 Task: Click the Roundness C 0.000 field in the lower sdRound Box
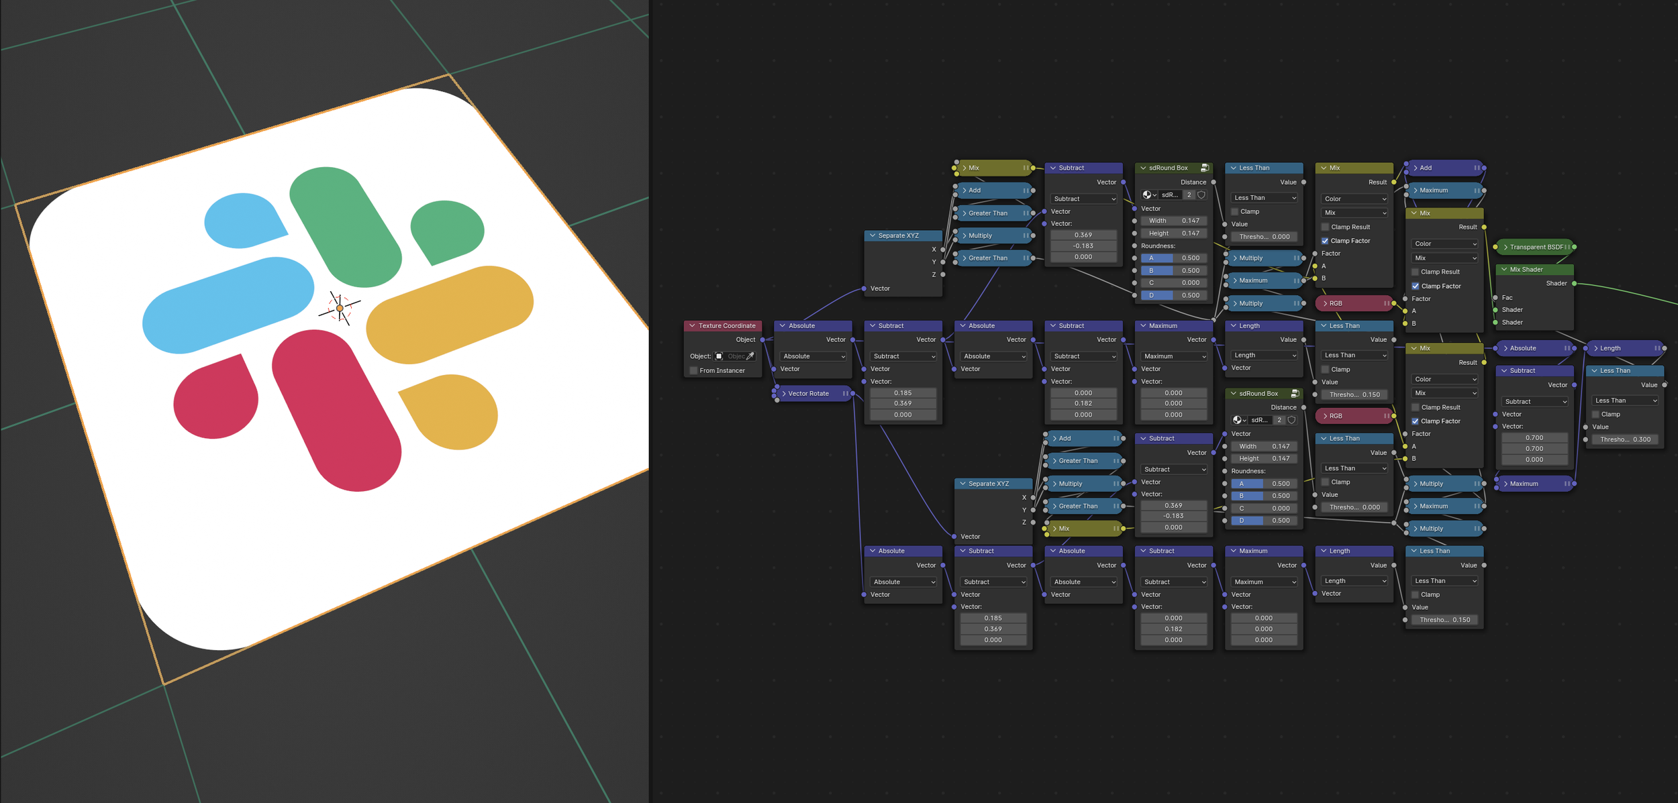1265,508
